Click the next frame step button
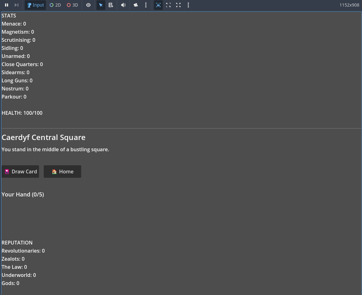 pos(17,5)
